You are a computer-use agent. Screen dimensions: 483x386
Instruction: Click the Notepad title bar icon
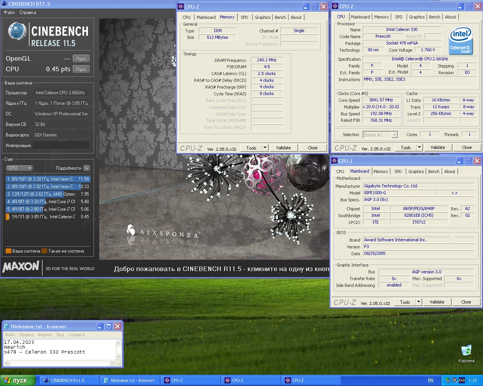[x=6, y=326]
